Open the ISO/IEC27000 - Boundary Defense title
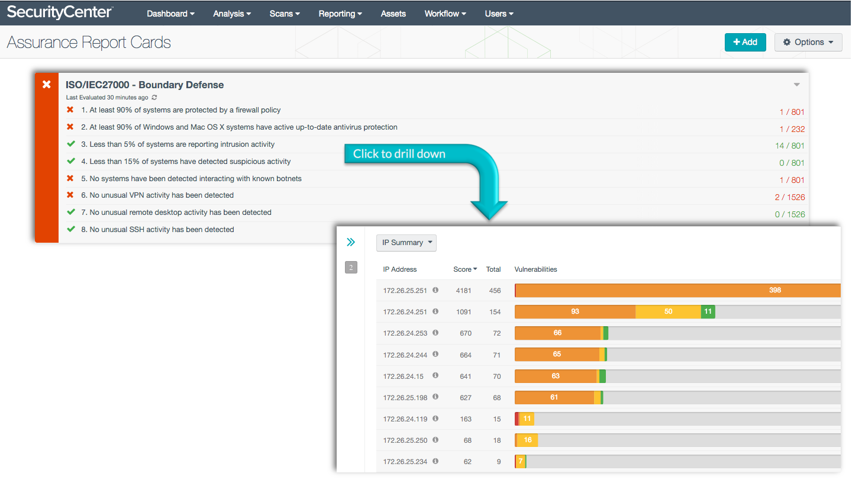 [x=145, y=85]
